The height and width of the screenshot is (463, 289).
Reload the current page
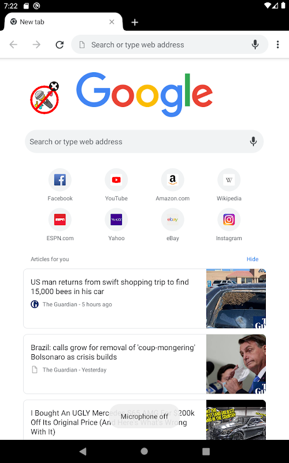60,45
